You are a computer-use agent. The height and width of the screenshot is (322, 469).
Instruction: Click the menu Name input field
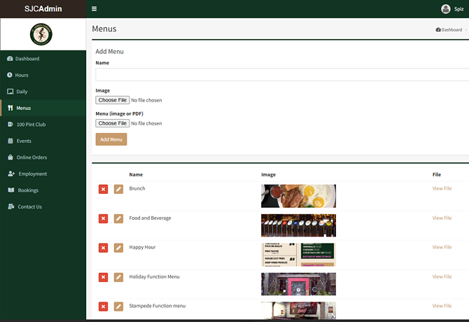click(x=281, y=75)
